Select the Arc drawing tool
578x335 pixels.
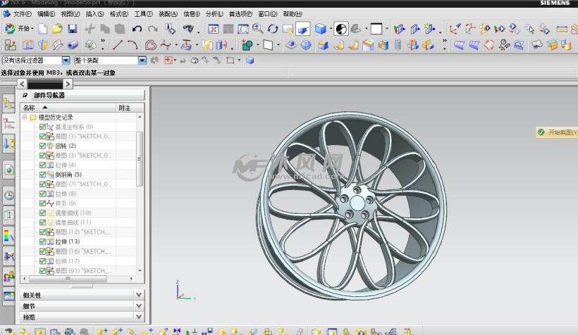click(x=133, y=45)
